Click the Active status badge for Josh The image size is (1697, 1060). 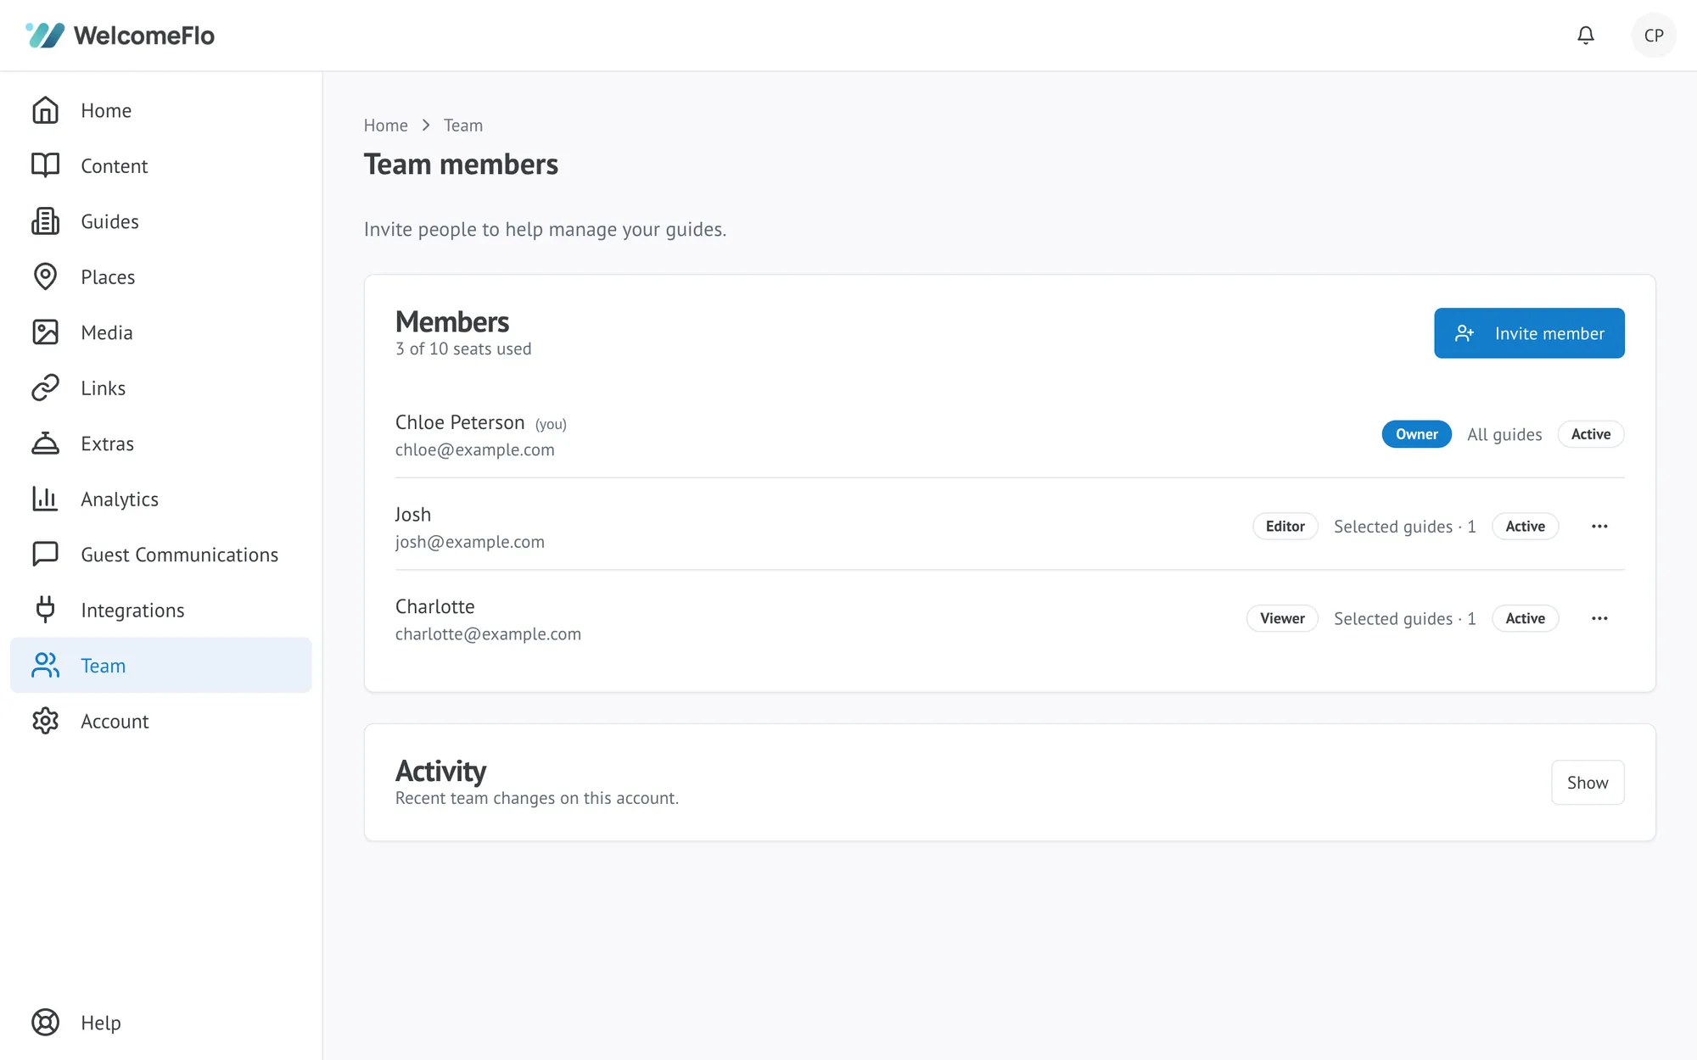[x=1525, y=527]
